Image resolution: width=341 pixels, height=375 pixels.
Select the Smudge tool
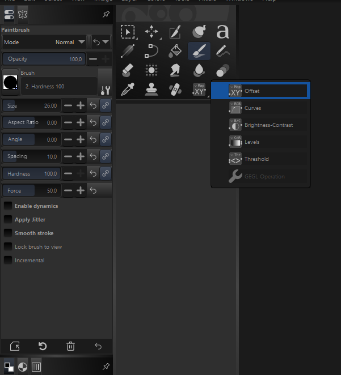(175, 70)
